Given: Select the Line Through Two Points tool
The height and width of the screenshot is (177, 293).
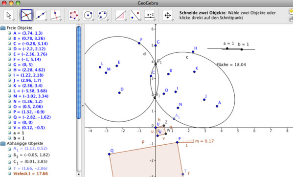Looking at the screenshot, I should 41,15.
